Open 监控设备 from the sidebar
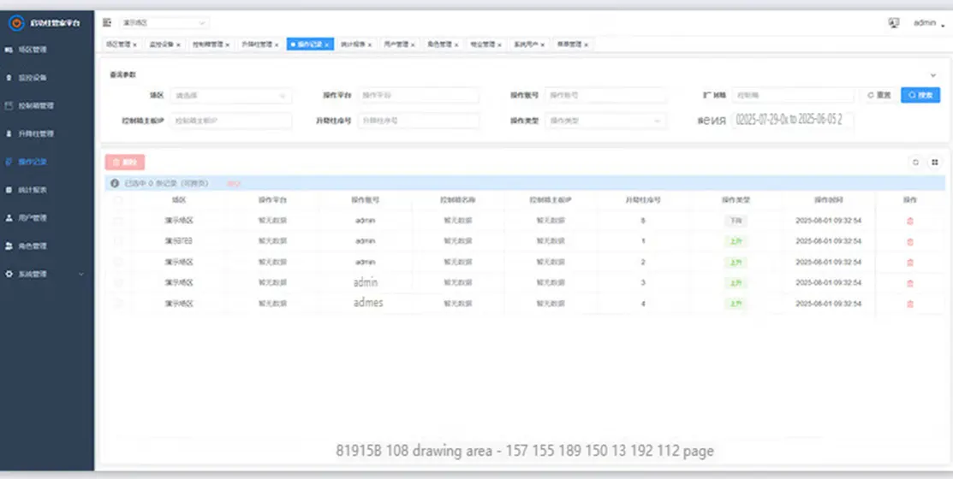This screenshot has width=953, height=479. tap(36, 78)
